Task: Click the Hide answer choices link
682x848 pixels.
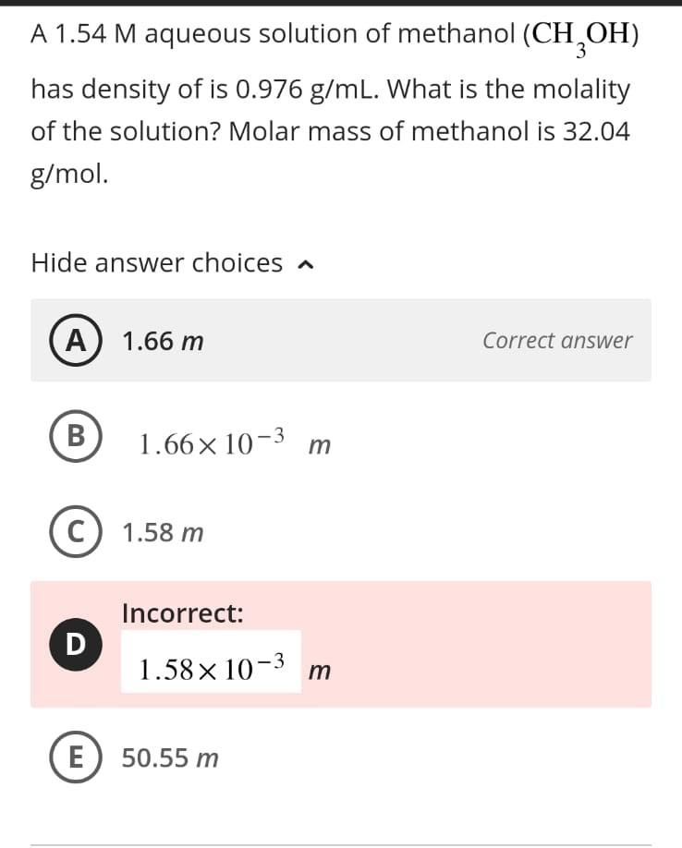Action: tap(157, 263)
